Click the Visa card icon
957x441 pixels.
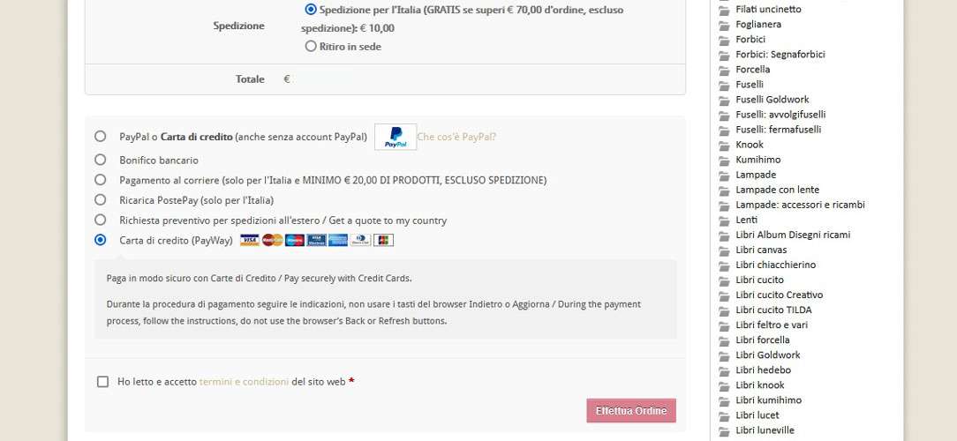click(x=250, y=240)
